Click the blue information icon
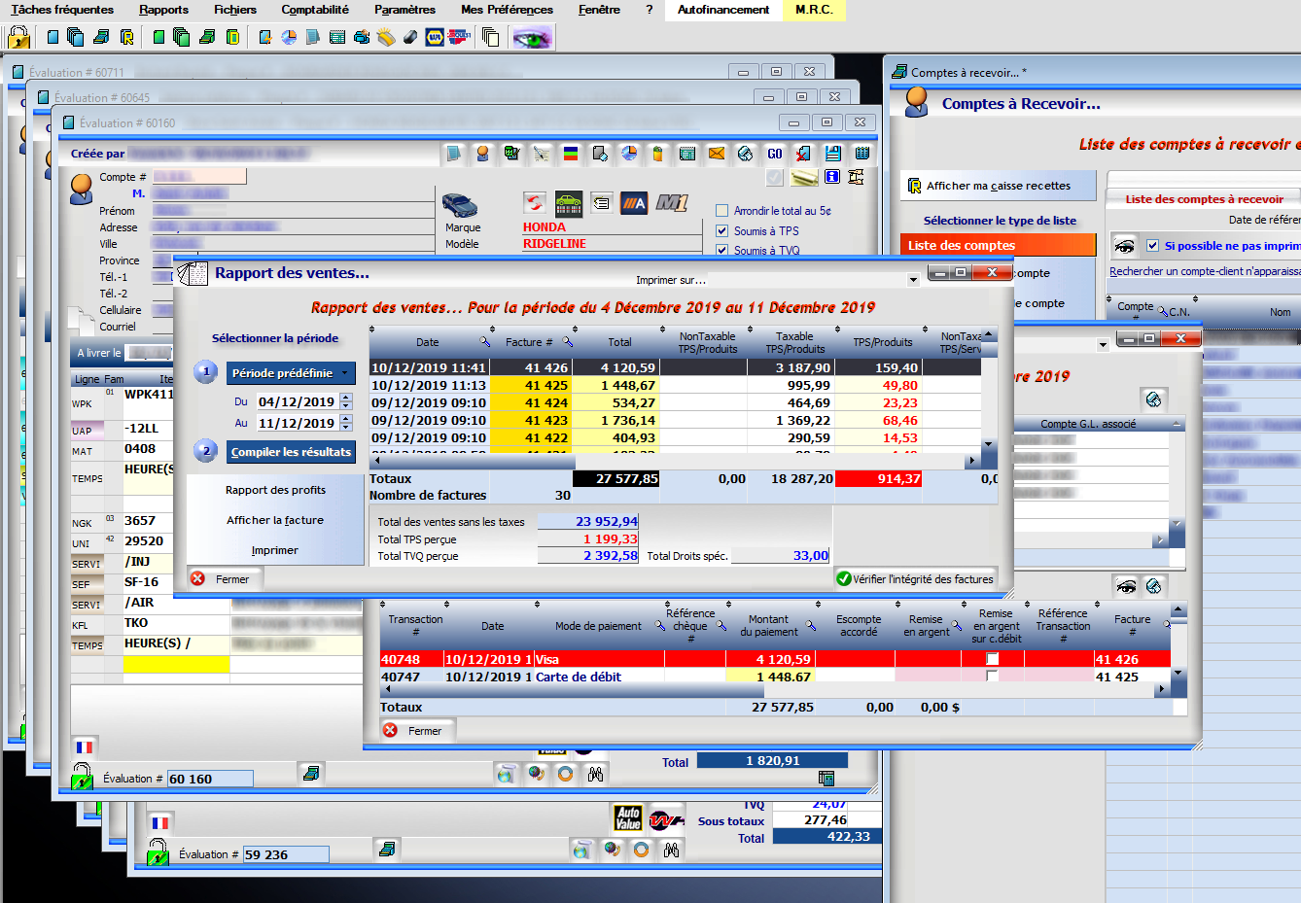1301x903 pixels. (x=831, y=177)
